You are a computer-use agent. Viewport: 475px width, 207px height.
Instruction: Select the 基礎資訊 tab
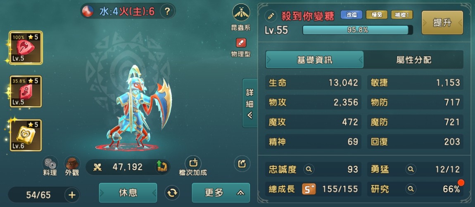(x=314, y=60)
